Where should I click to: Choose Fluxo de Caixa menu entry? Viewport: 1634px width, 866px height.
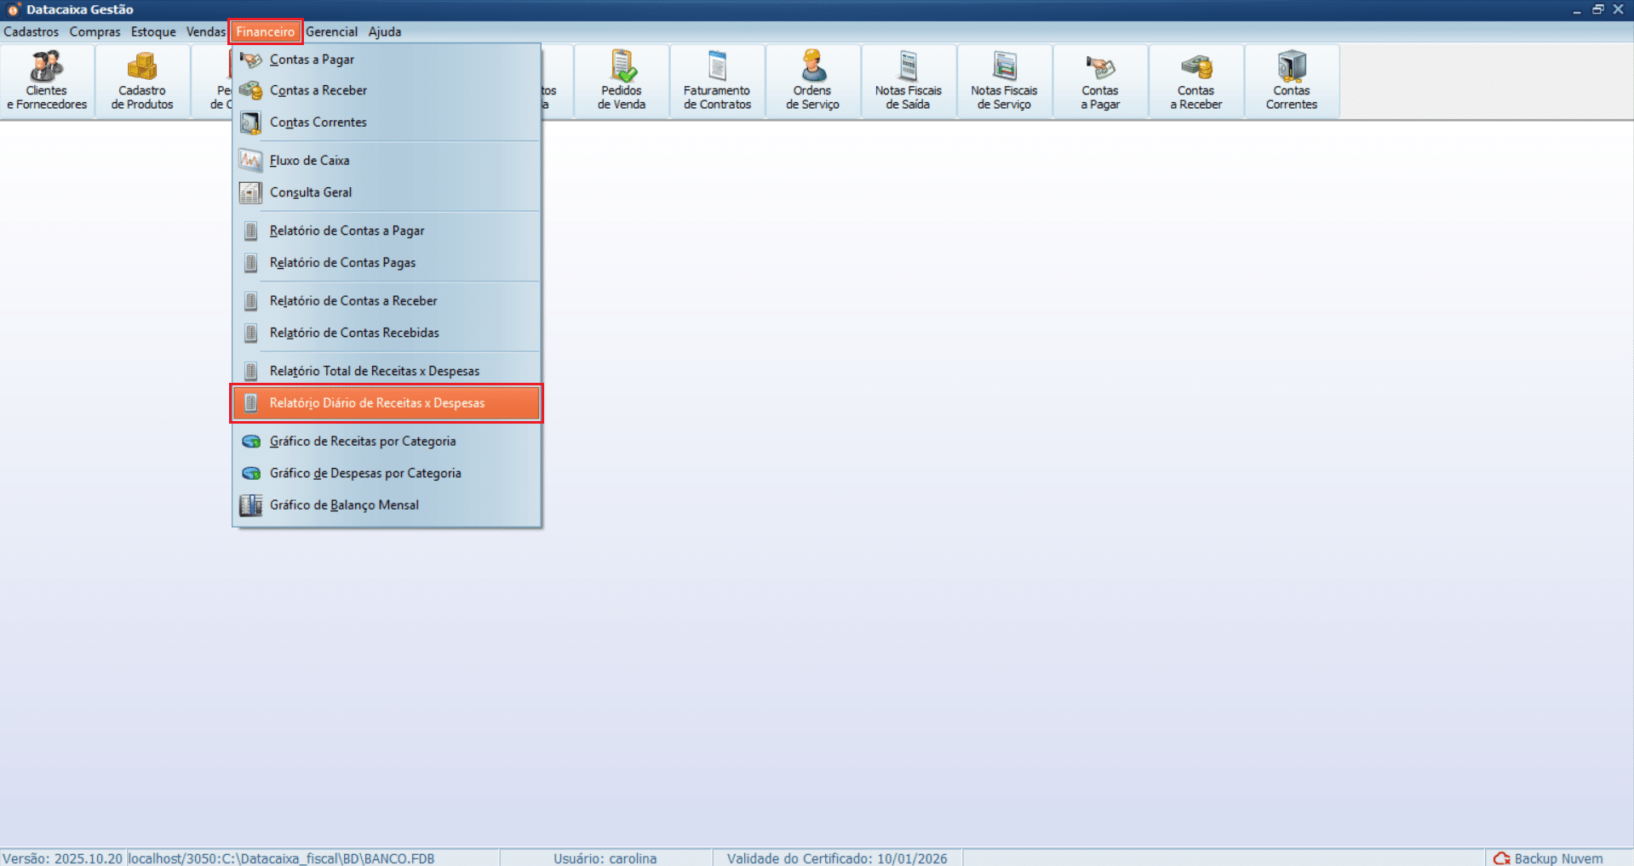coord(309,161)
